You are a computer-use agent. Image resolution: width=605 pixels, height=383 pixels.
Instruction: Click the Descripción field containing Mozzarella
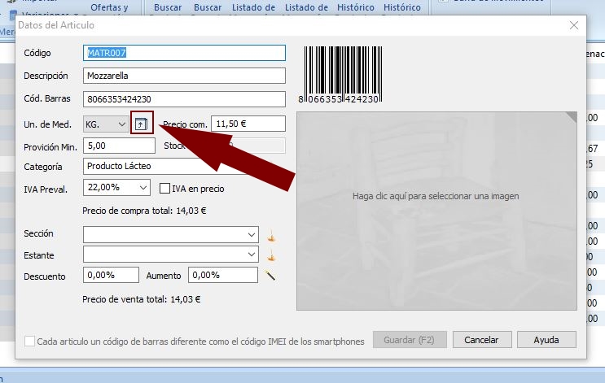184,76
